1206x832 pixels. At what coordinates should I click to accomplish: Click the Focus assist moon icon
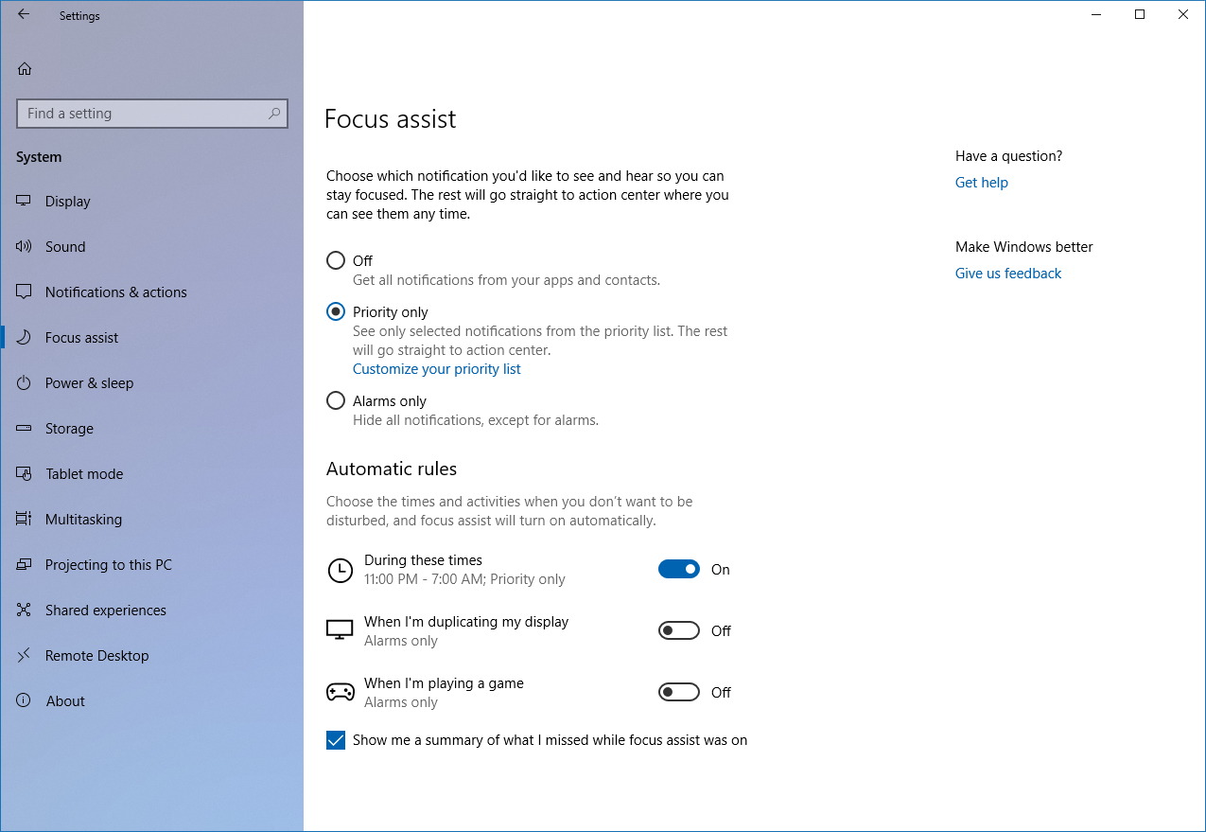[x=25, y=338]
